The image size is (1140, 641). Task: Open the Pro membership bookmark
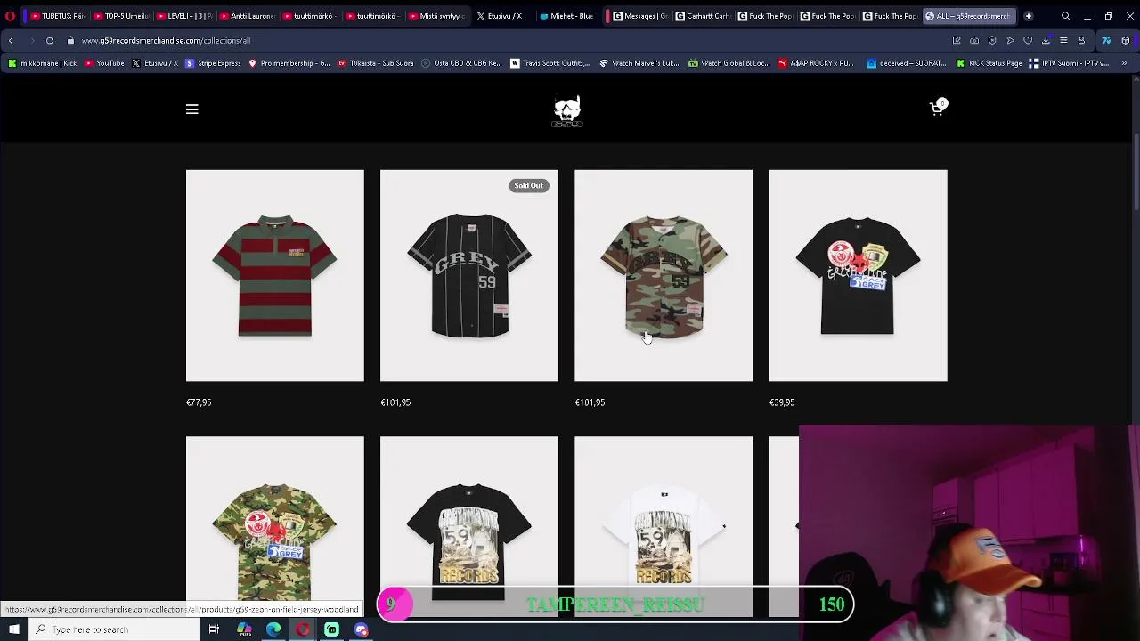[288, 63]
